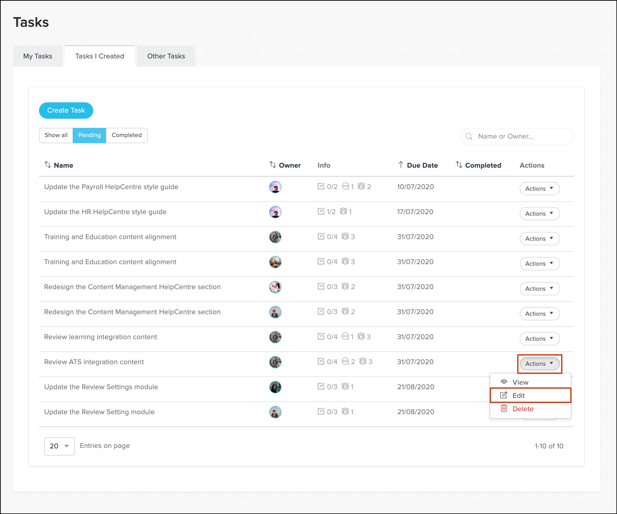Click trash icon beside Delete option
Image resolution: width=617 pixels, height=514 pixels.
pos(504,409)
